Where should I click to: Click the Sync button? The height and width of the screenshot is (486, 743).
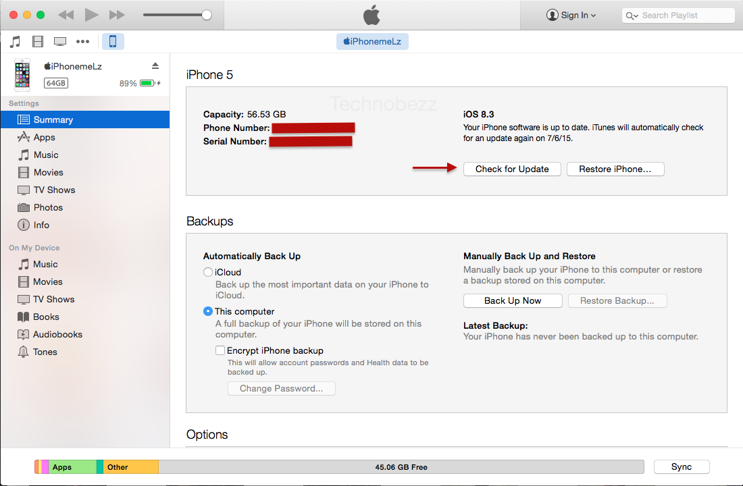[x=682, y=466]
